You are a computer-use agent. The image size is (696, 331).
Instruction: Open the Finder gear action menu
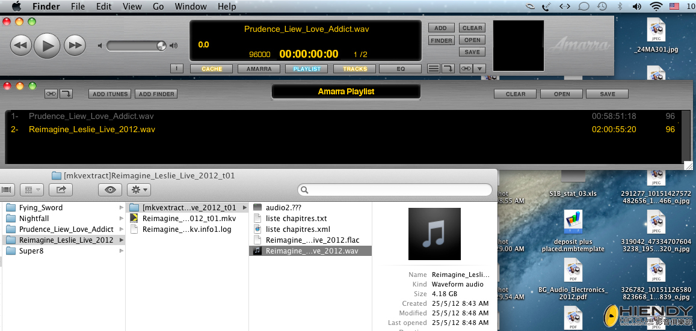point(139,190)
